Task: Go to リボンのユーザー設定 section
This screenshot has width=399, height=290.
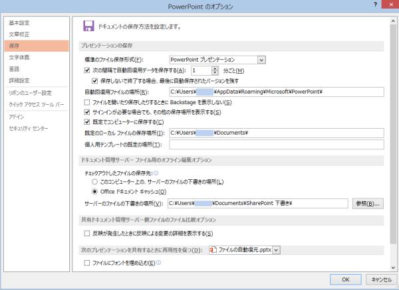Action: pos(30,94)
